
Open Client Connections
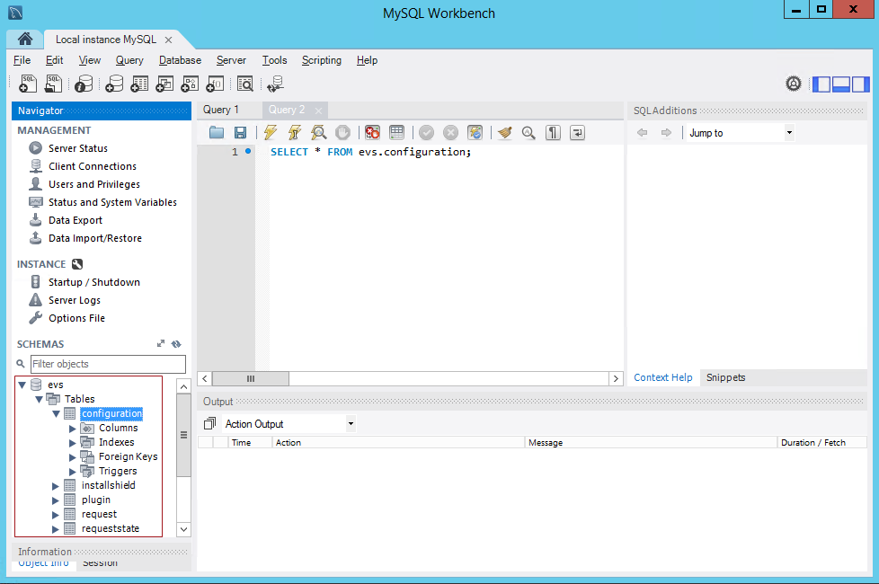coord(93,166)
